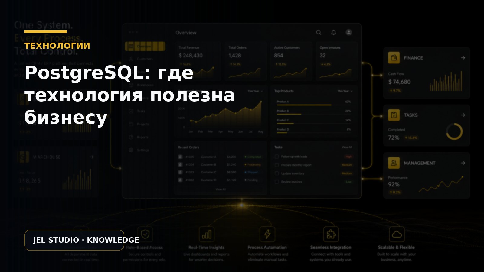
Task: Open the Active Customers 854 card
Action: tap(291, 61)
